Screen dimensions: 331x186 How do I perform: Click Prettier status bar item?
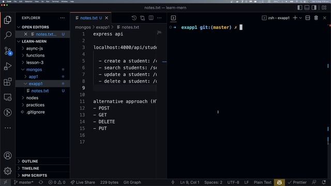pyautogui.click(x=297, y=182)
